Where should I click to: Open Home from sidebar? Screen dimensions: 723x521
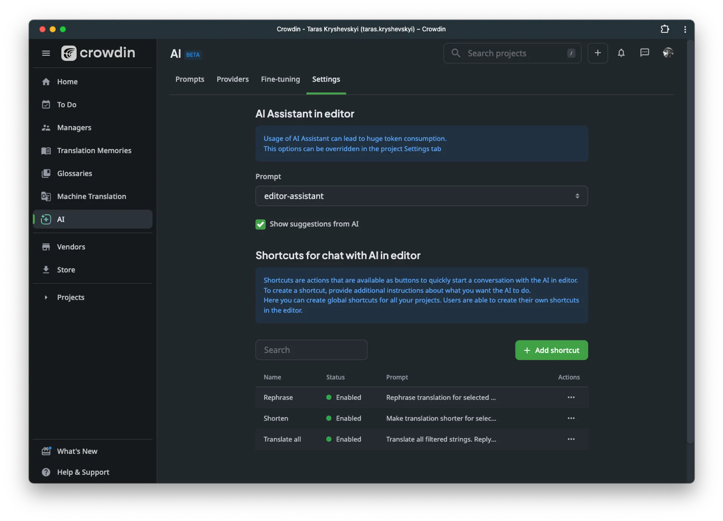click(93, 82)
